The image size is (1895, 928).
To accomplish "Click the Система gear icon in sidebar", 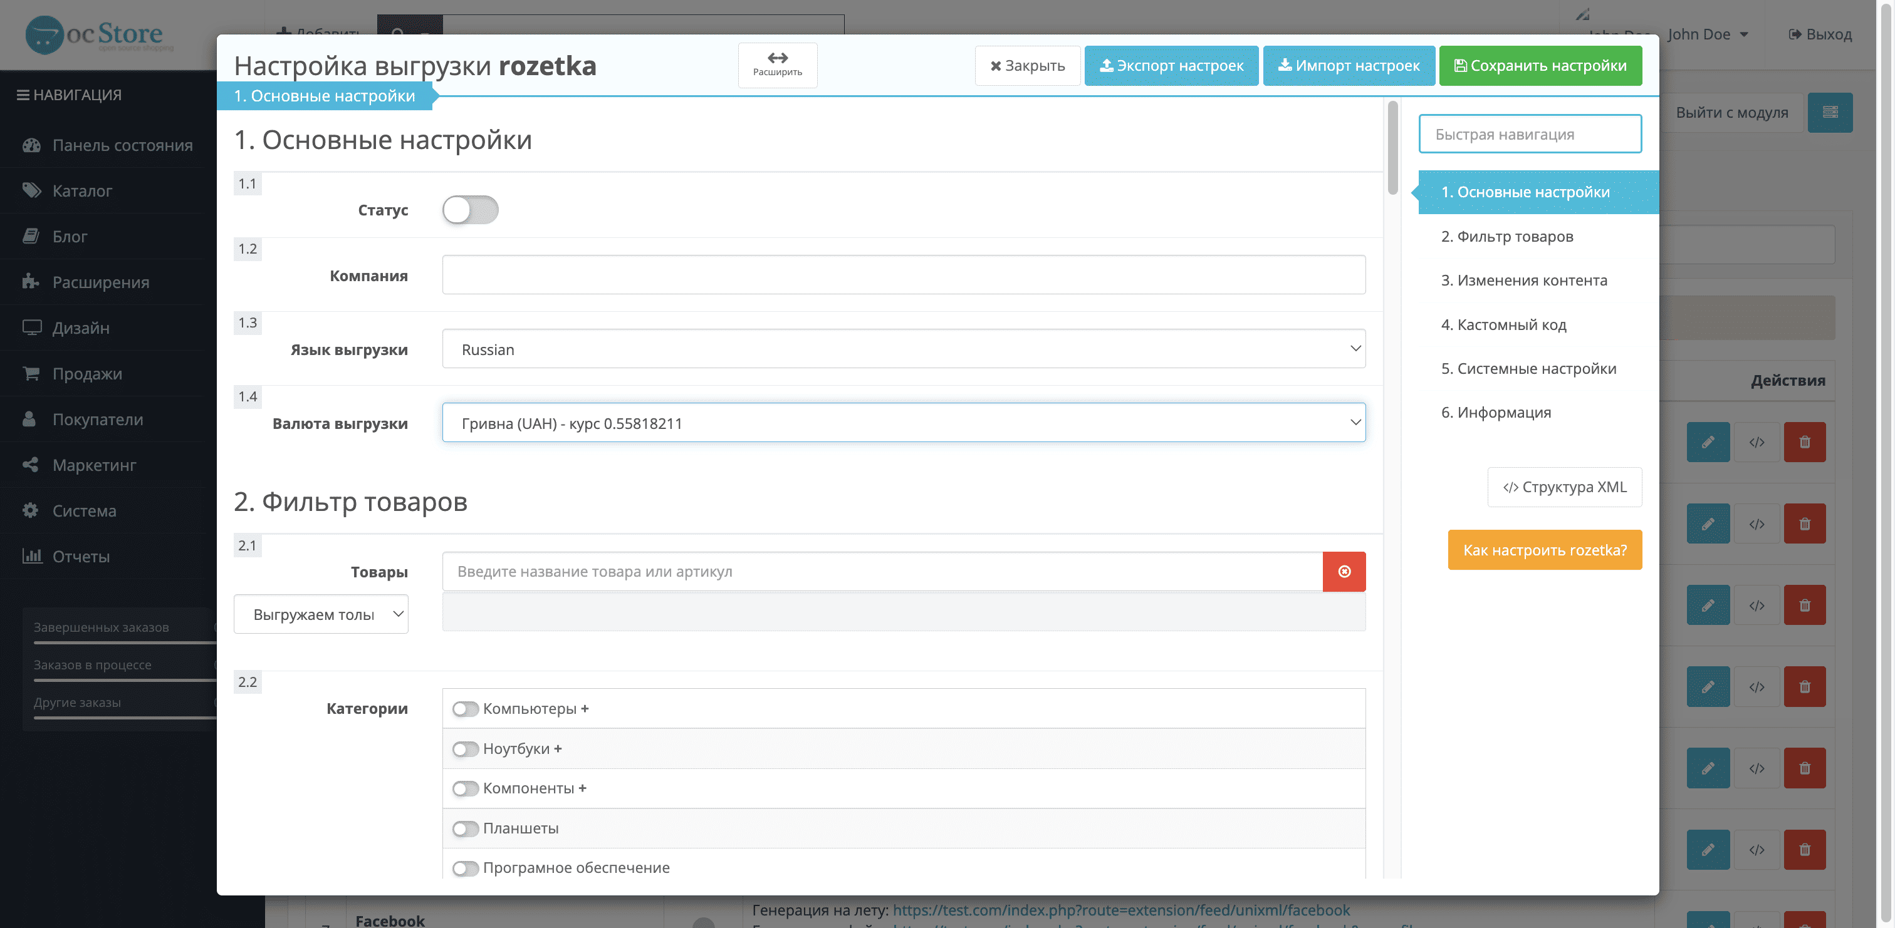I will pos(30,510).
